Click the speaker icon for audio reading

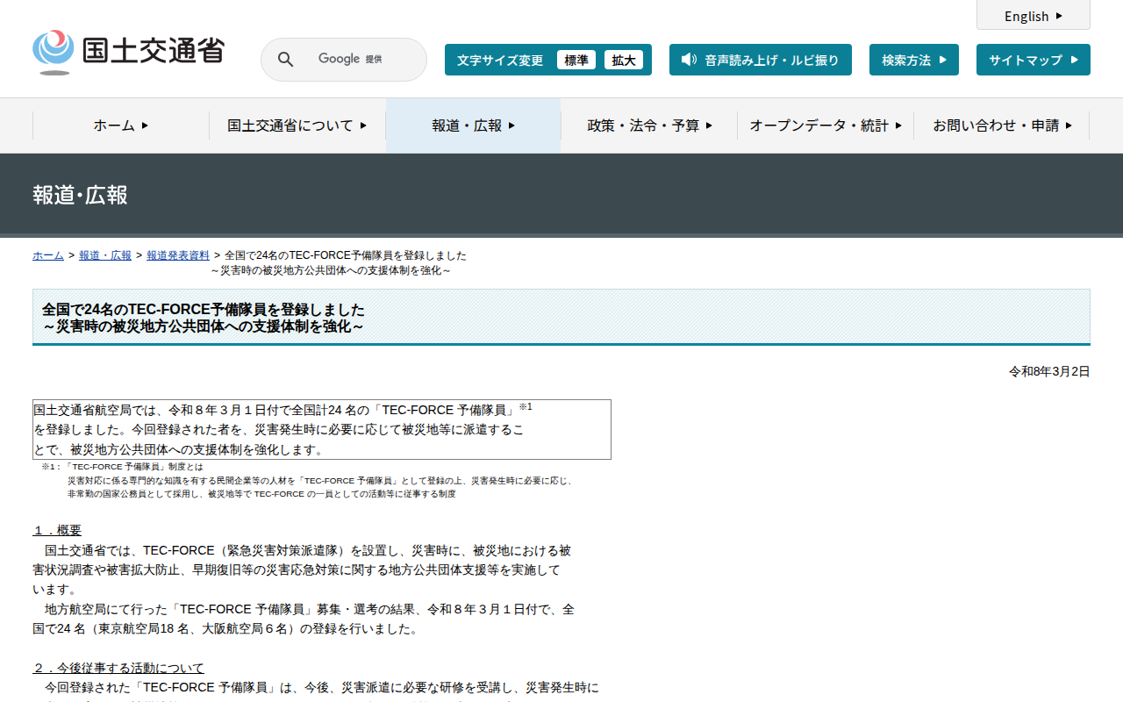(x=689, y=60)
